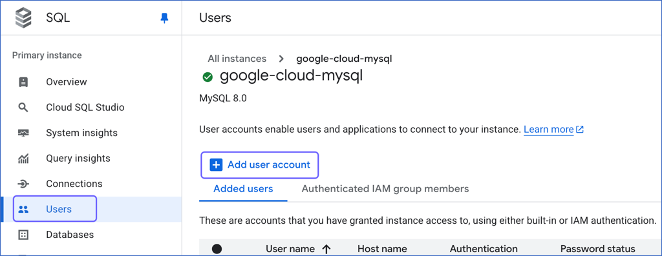Viewport: 662px width, 256px height.
Task: Click the google-cloud-mysql breadcrumb
Action: point(344,59)
